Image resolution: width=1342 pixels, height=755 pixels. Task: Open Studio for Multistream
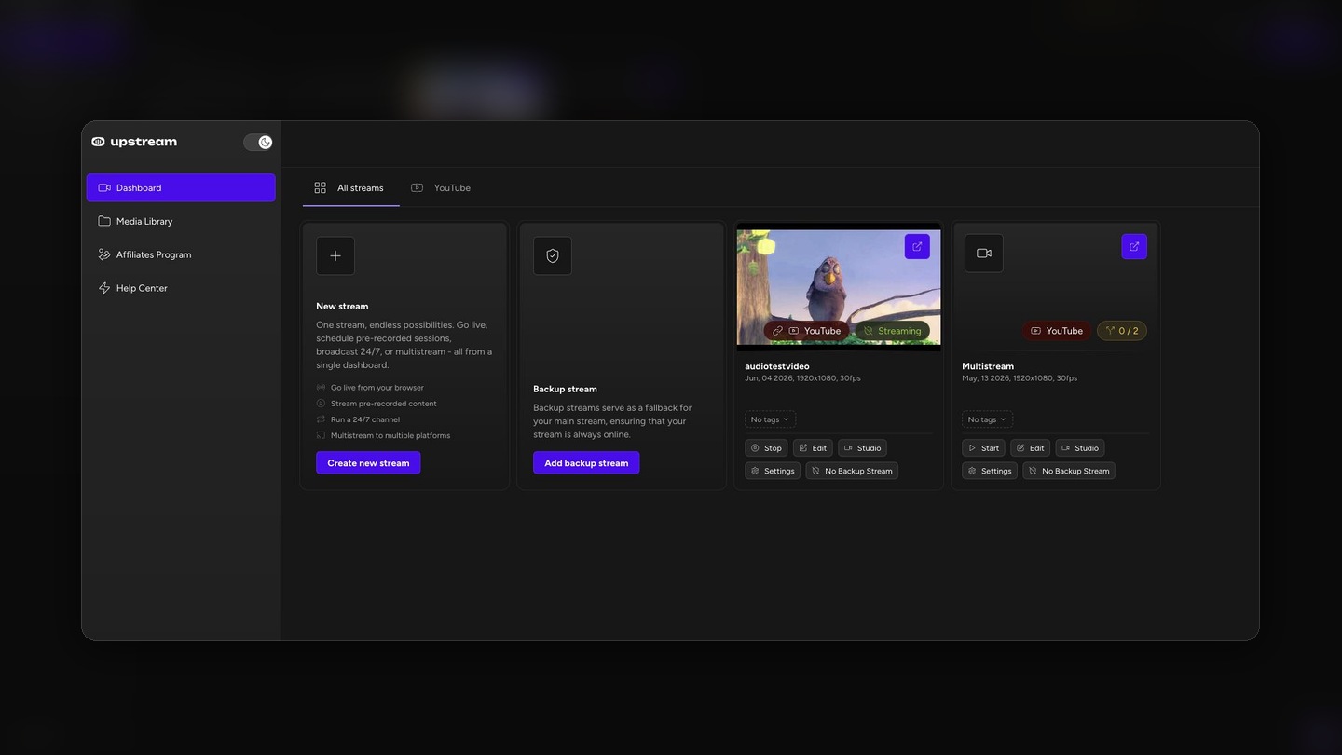click(x=1079, y=448)
